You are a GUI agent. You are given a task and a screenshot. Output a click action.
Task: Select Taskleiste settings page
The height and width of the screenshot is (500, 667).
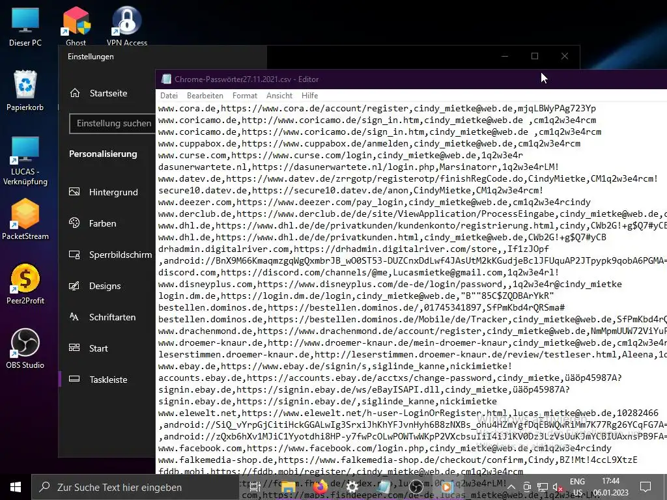[x=107, y=380]
